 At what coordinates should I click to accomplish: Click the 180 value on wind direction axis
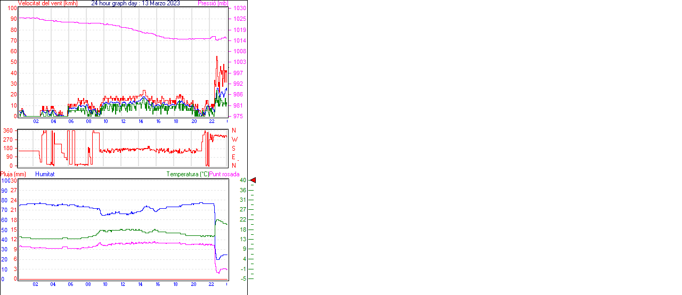pyautogui.click(x=9, y=148)
